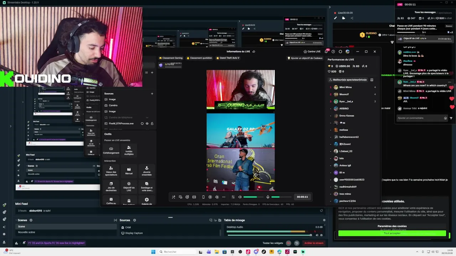The height and width of the screenshot is (256, 456).
Task: Click the list icon beside Meilleur(e)s spectateur(trice)s
Action: click(372, 80)
